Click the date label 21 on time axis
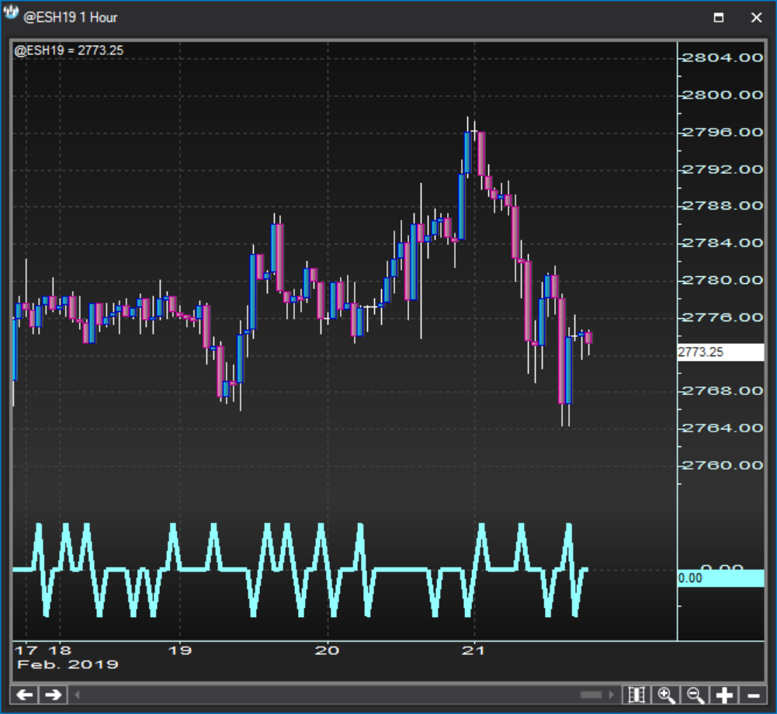The width and height of the screenshot is (777, 714). point(473,650)
